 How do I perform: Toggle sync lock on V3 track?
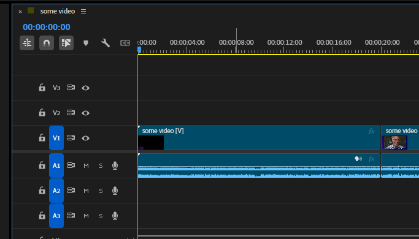tap(71, 88)
